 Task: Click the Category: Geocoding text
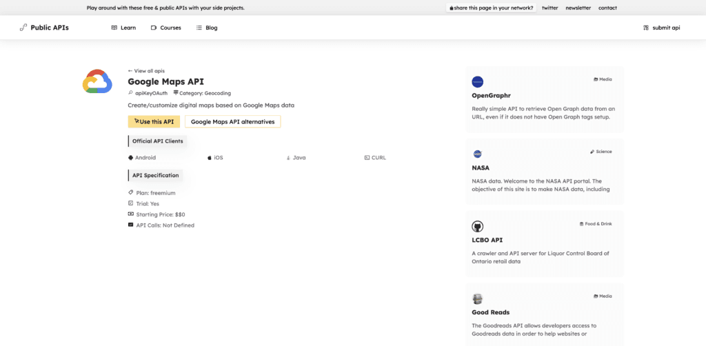(x=205, y=93)
